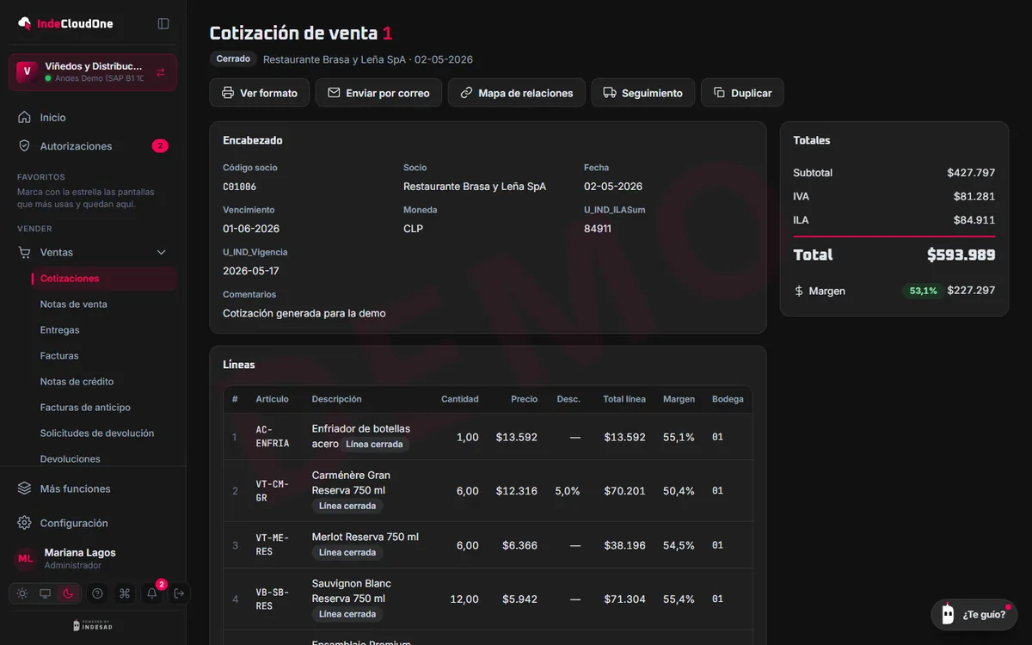Collapse the Ventas menu chevron
The width and height of the screenshot is (1032, 645).
[x=161, y=253]
